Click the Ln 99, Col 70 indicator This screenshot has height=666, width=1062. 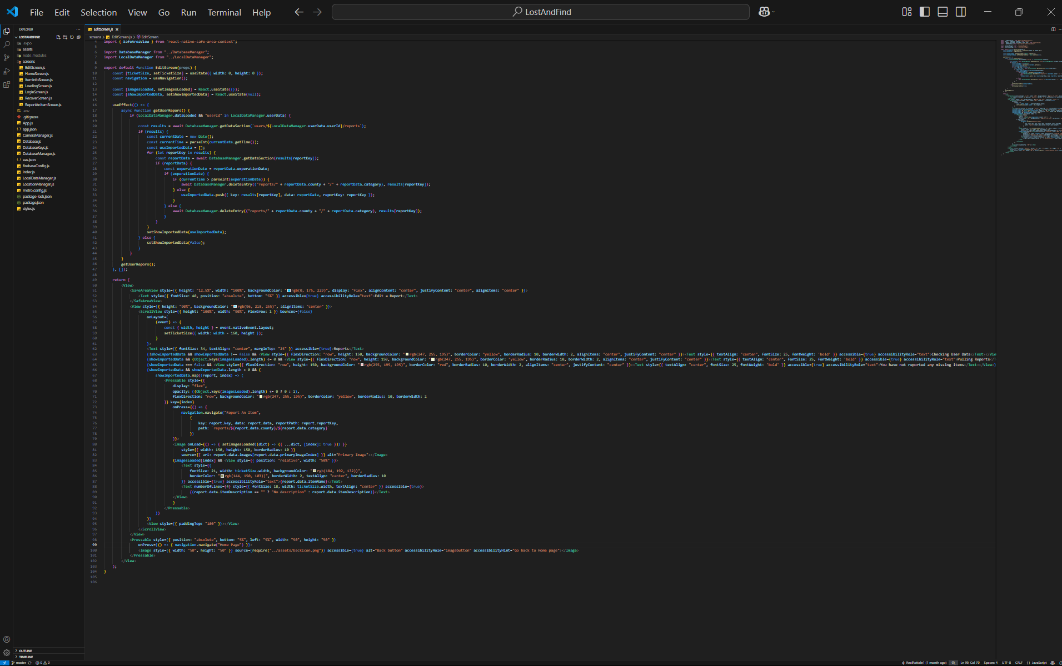pyautogui.click(x=970, y=663)
